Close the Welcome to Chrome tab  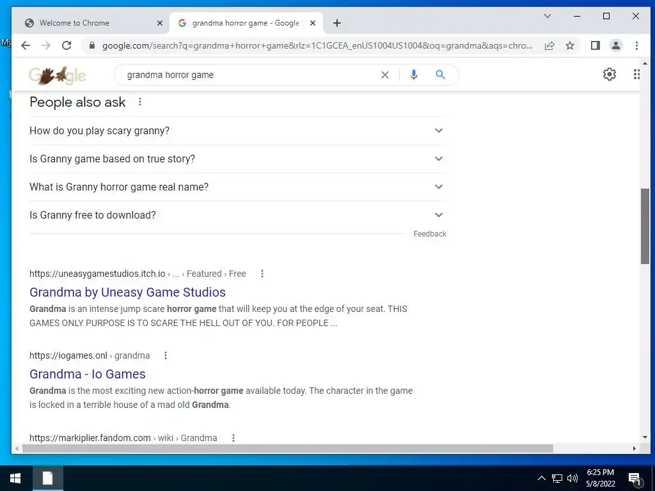pyautogui.click(x=159, y=24)
